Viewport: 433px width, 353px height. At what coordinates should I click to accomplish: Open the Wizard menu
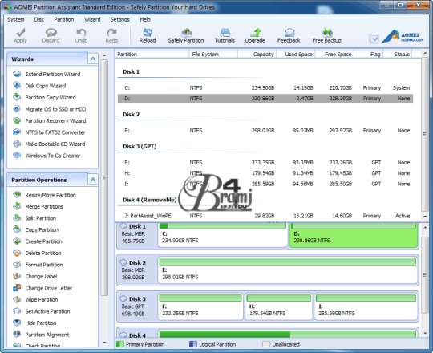point(92,19)
